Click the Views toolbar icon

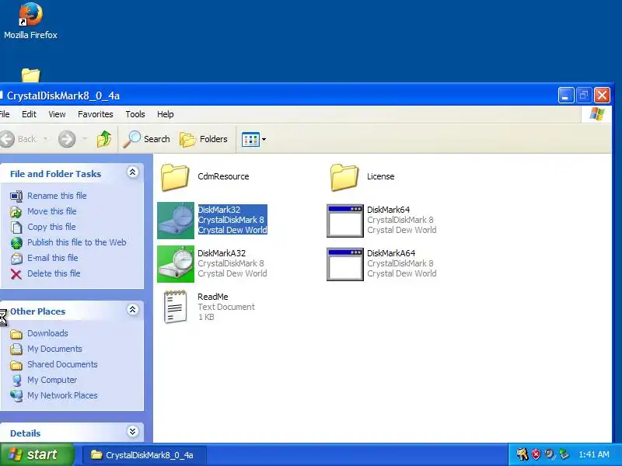pos(250,140)
